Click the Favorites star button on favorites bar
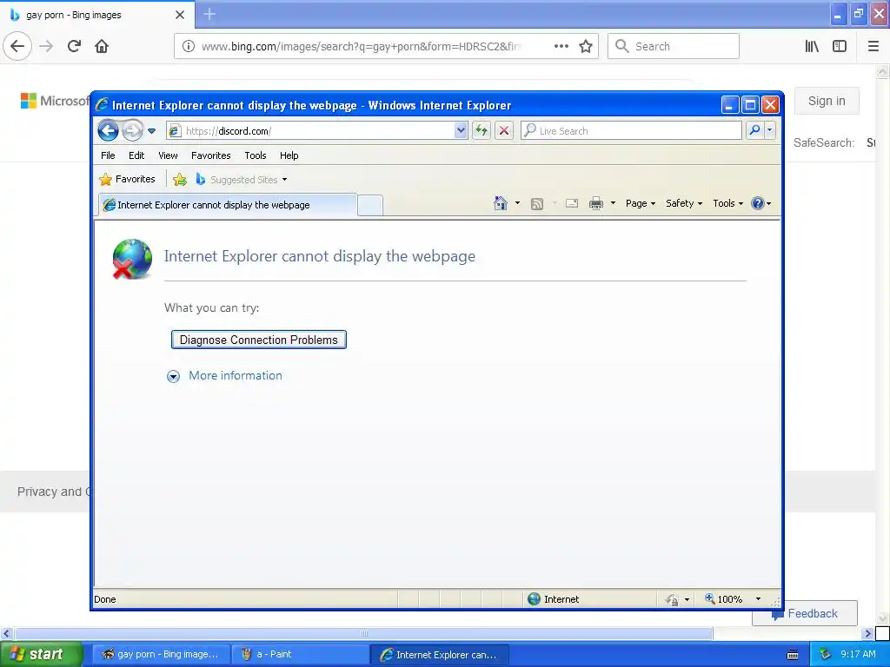 pyautogui.click(x=127, y=179)
